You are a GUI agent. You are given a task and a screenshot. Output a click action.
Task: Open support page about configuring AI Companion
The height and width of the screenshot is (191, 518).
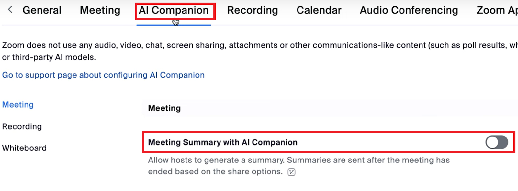click(x=103, y=75)
